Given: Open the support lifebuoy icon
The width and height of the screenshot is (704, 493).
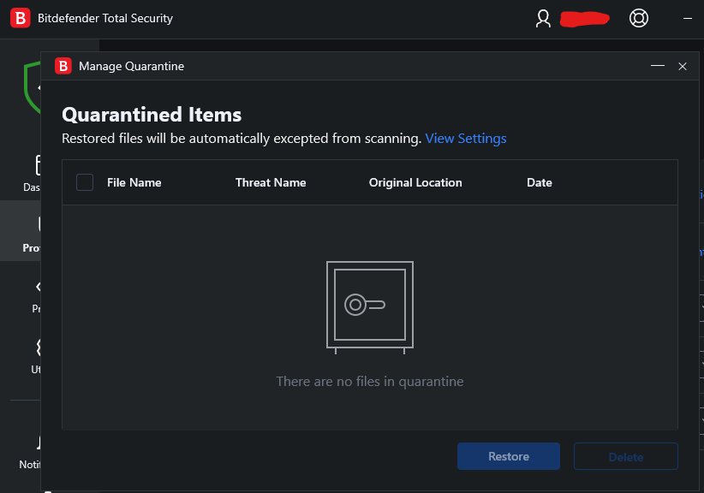Looking at the screenshot, I should 638,18.
